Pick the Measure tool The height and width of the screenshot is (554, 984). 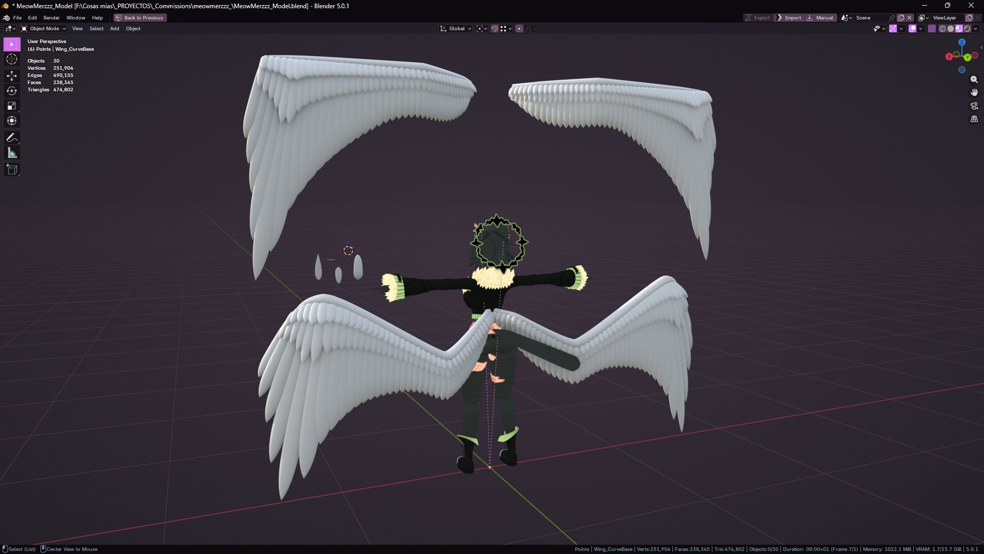[12, 153]
